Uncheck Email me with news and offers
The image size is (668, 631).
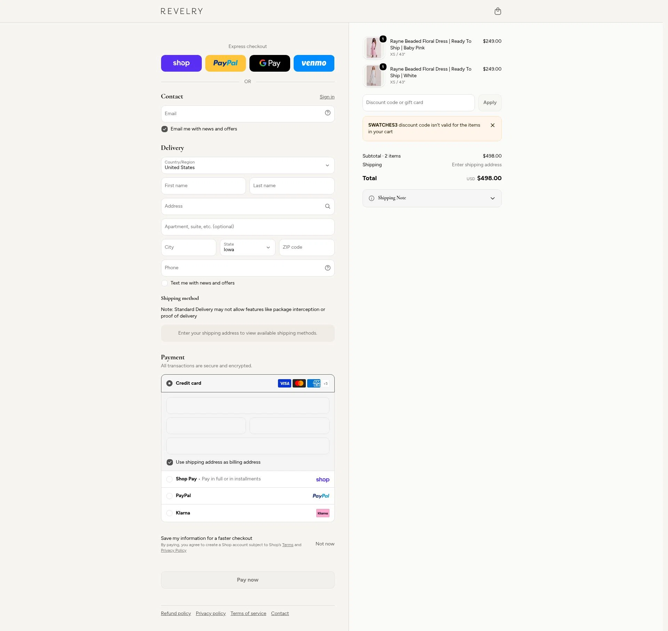point(165,129)
